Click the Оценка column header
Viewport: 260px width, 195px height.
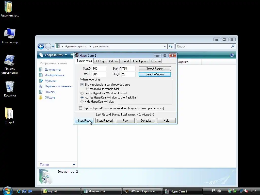tap(189, 62)
